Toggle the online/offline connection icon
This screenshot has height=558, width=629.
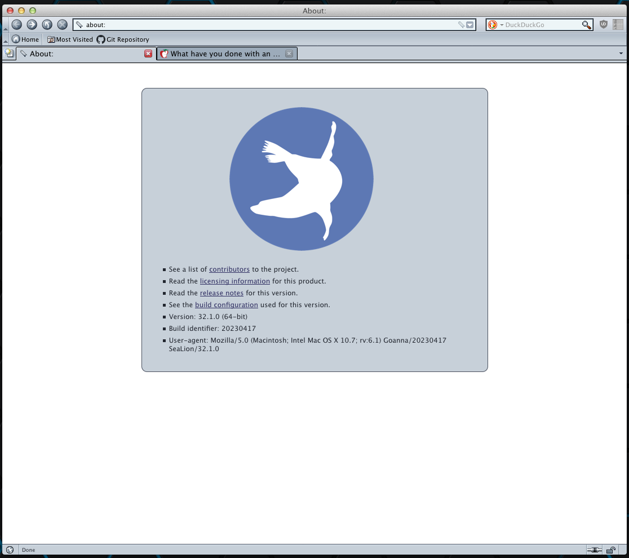[x=594, y=550]
